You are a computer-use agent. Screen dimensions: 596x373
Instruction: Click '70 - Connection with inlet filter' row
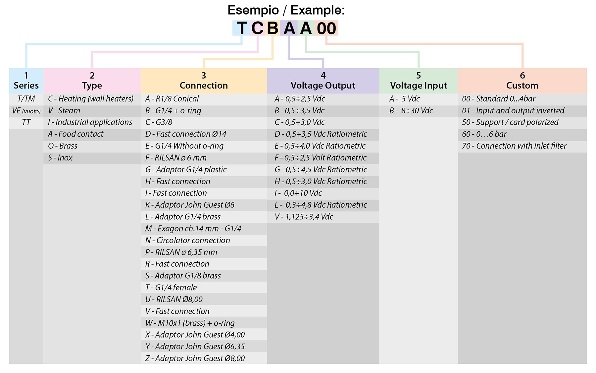point(514,146)
